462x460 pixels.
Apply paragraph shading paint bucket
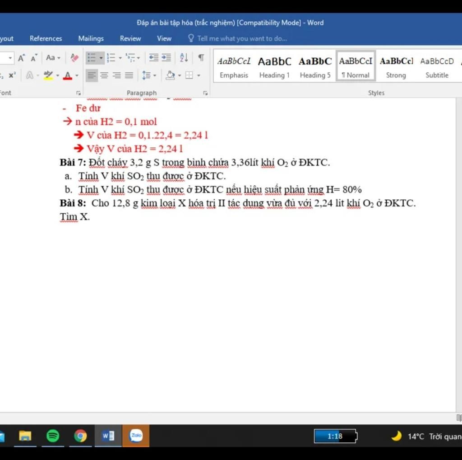point(170,75)
